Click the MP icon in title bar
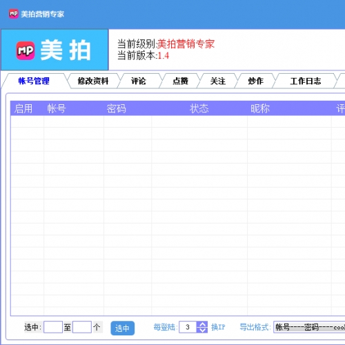Image resolution: width=345 pixels, height=345 pixels. coord(13,14)
